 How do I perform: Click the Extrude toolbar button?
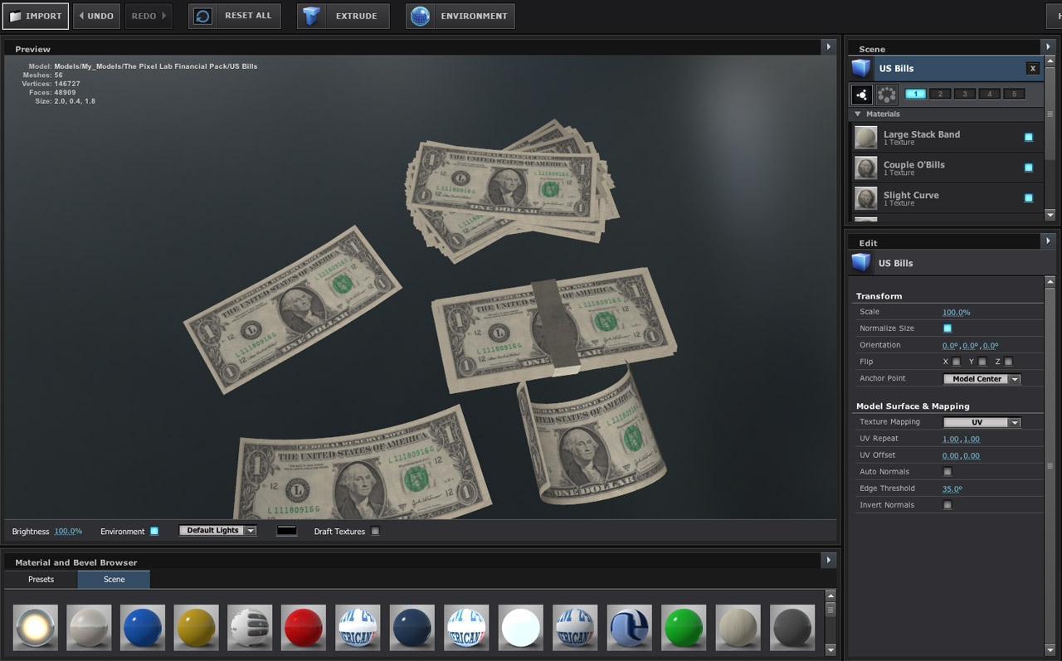point(343,16)
